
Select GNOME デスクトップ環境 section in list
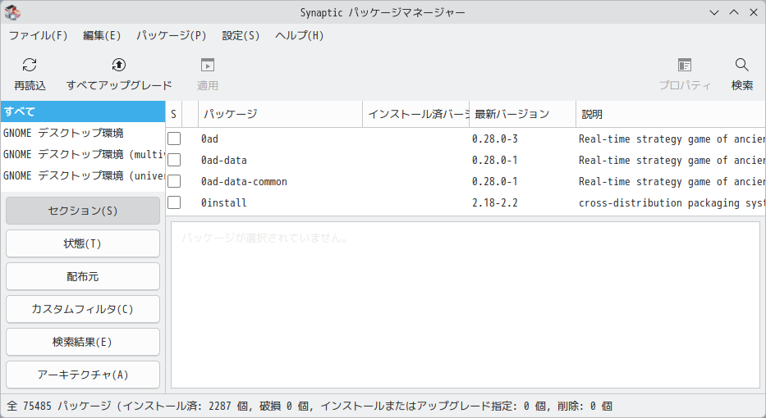(x=63, y=133)
